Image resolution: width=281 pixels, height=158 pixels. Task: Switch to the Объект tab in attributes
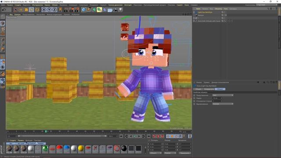[220, 89]
